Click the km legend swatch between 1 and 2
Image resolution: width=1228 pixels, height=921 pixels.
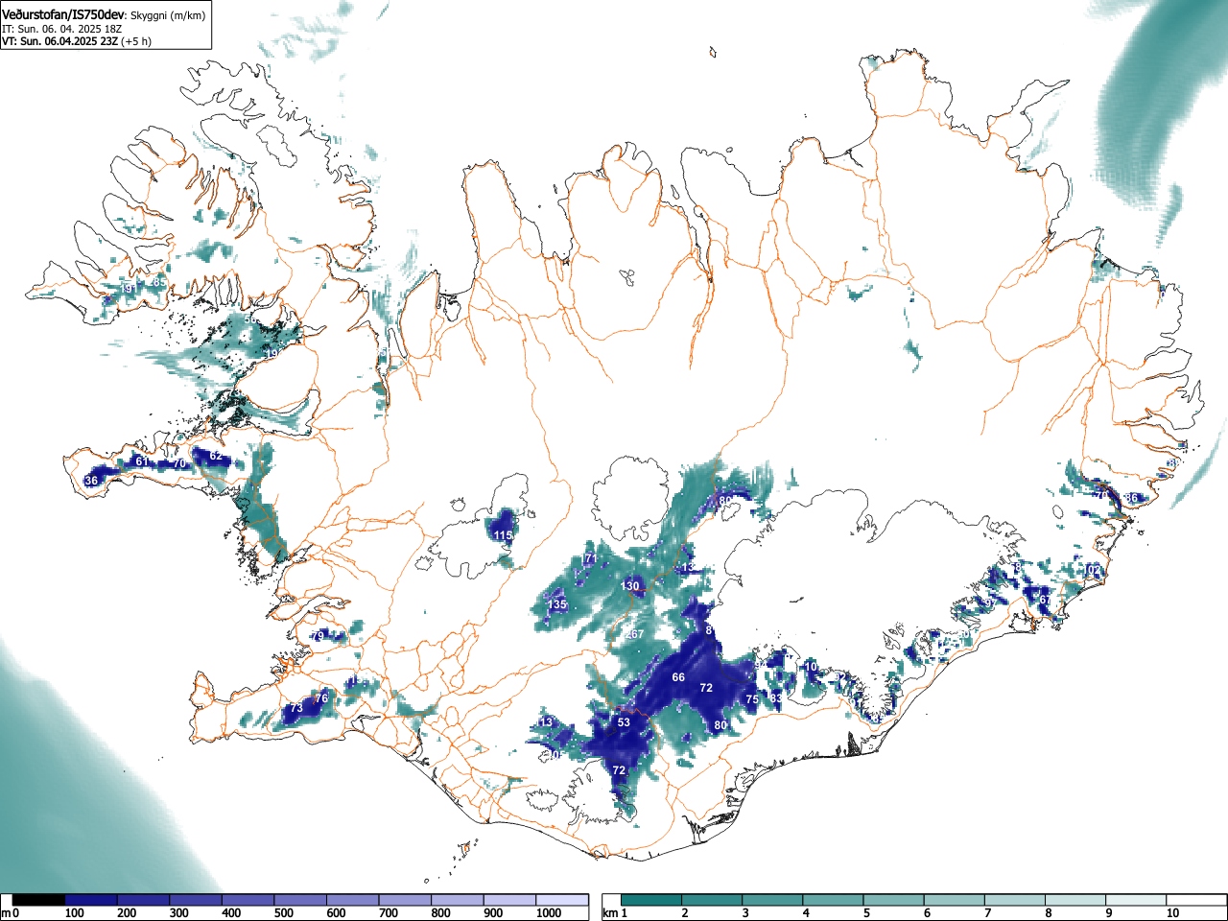(651, 900)
